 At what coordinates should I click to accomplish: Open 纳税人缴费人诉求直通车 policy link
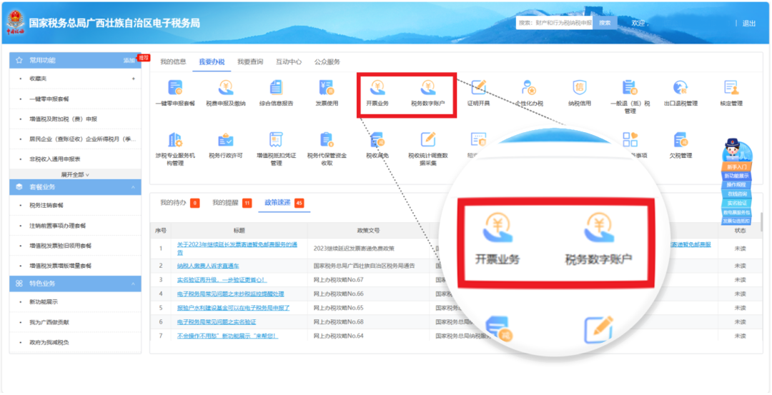pyautogui.click(x=212, y=266)
